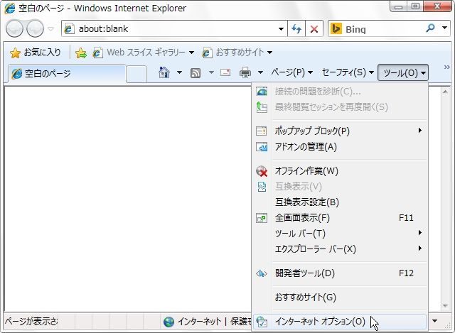Screen dimensions: 455x333
Task: Open a new tab button
Action: click(x=136, y=74)
